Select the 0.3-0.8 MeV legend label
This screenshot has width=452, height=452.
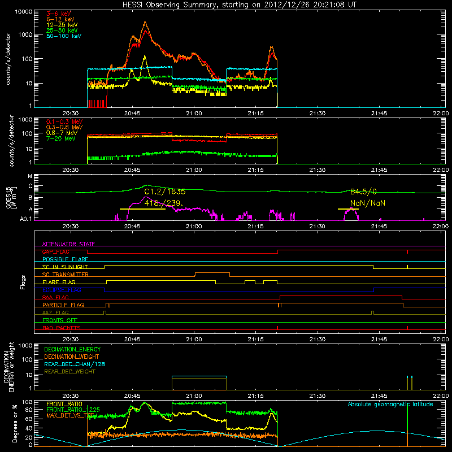pos(64,127)
